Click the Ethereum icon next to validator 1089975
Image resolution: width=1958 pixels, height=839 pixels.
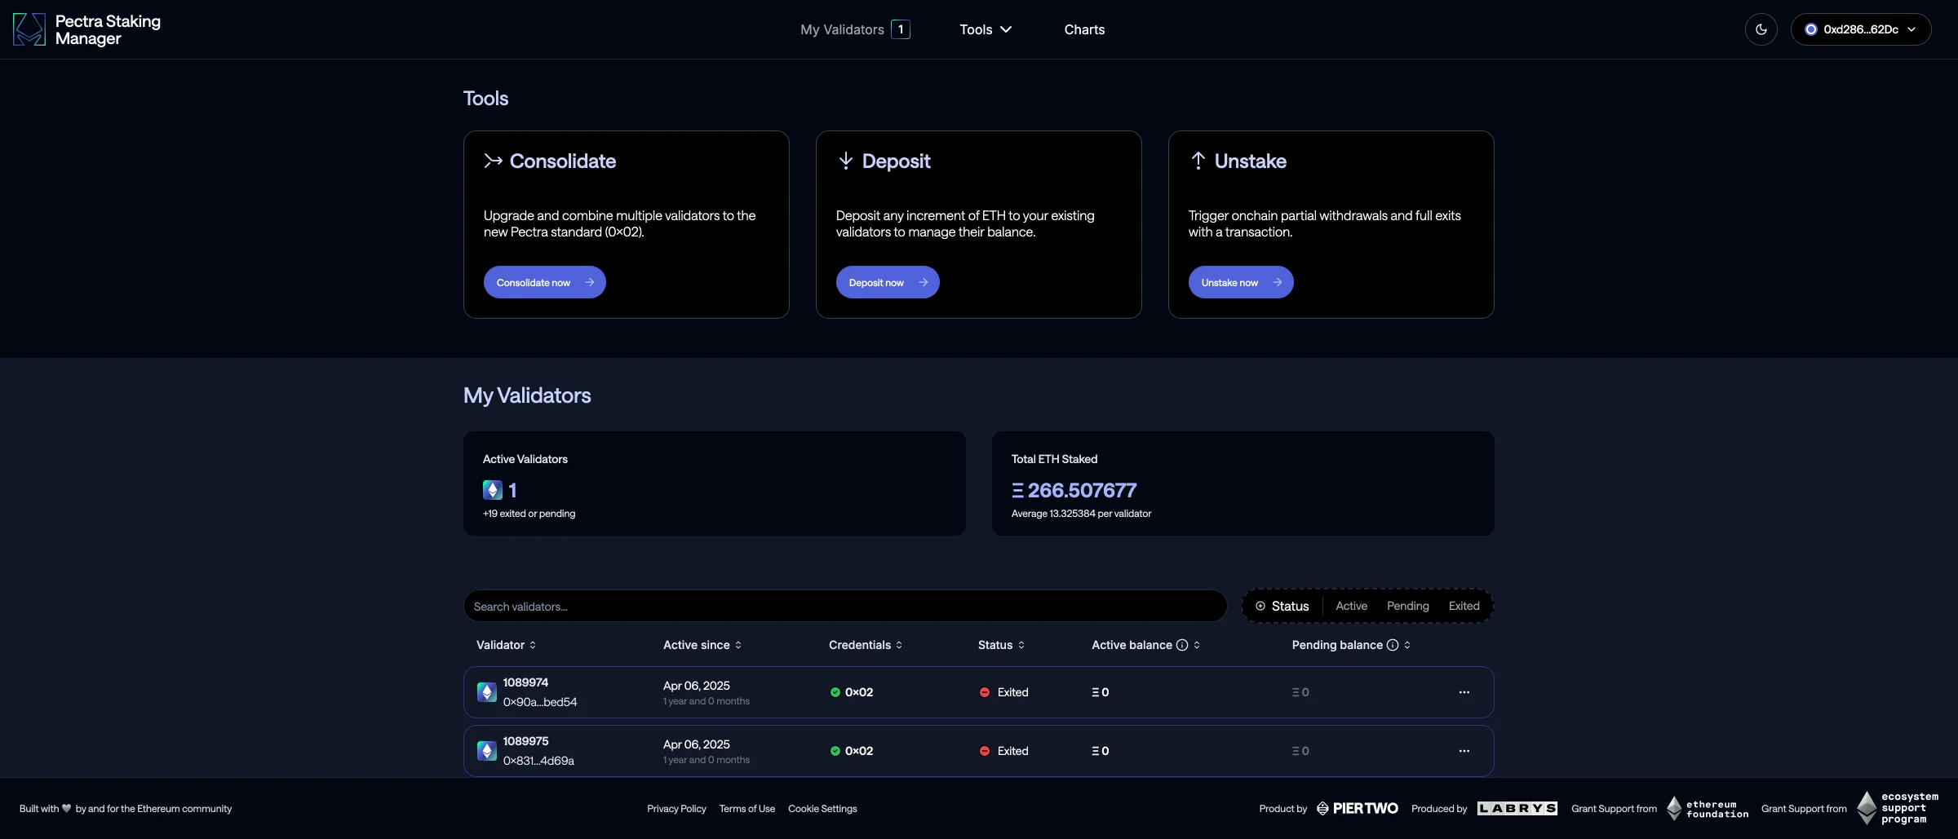tap(487, 751)
